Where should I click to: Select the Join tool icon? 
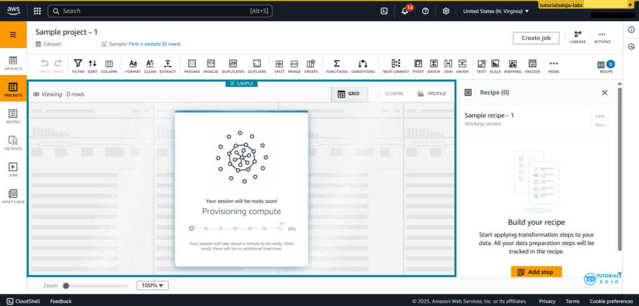coord(448,66)
